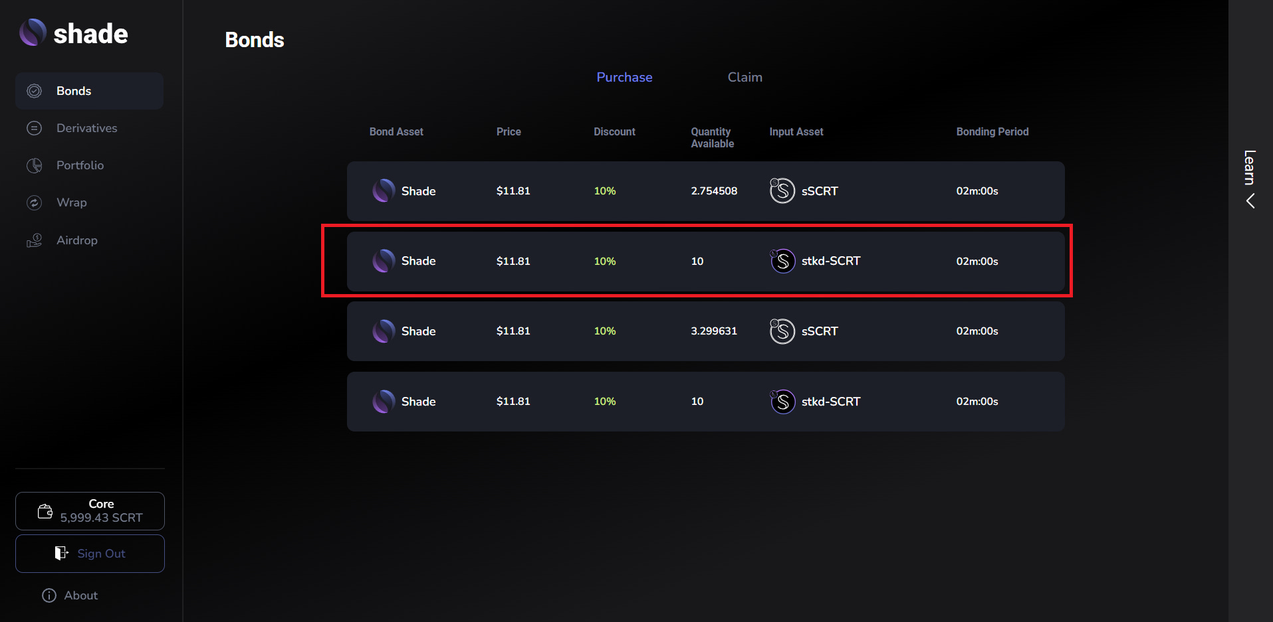Click stkd-SCRT token icon in bottom row
This screenshot has height=622, width=1273.
click(x=782, y=401)
